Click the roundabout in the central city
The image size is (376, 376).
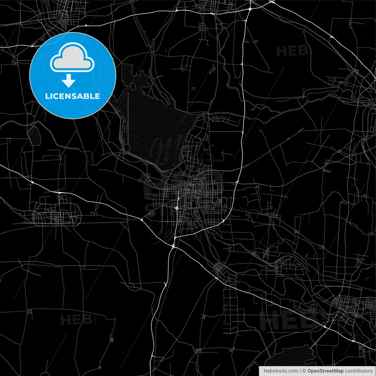click(177, 208)
